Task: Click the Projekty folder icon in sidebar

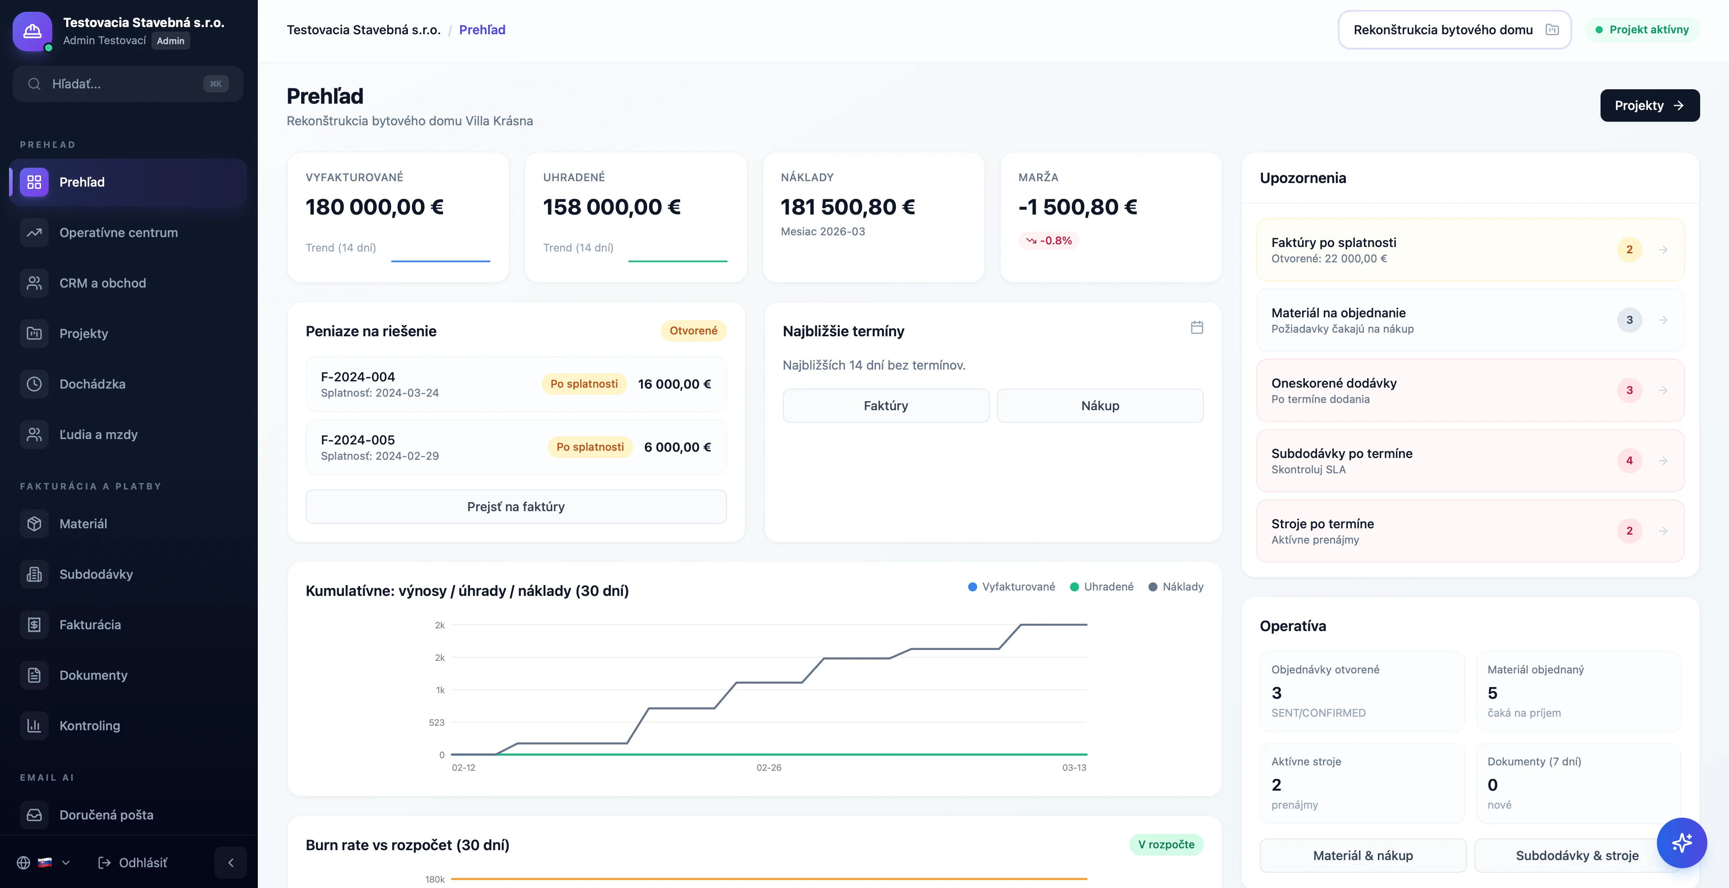Action: [x=34, y=334]
